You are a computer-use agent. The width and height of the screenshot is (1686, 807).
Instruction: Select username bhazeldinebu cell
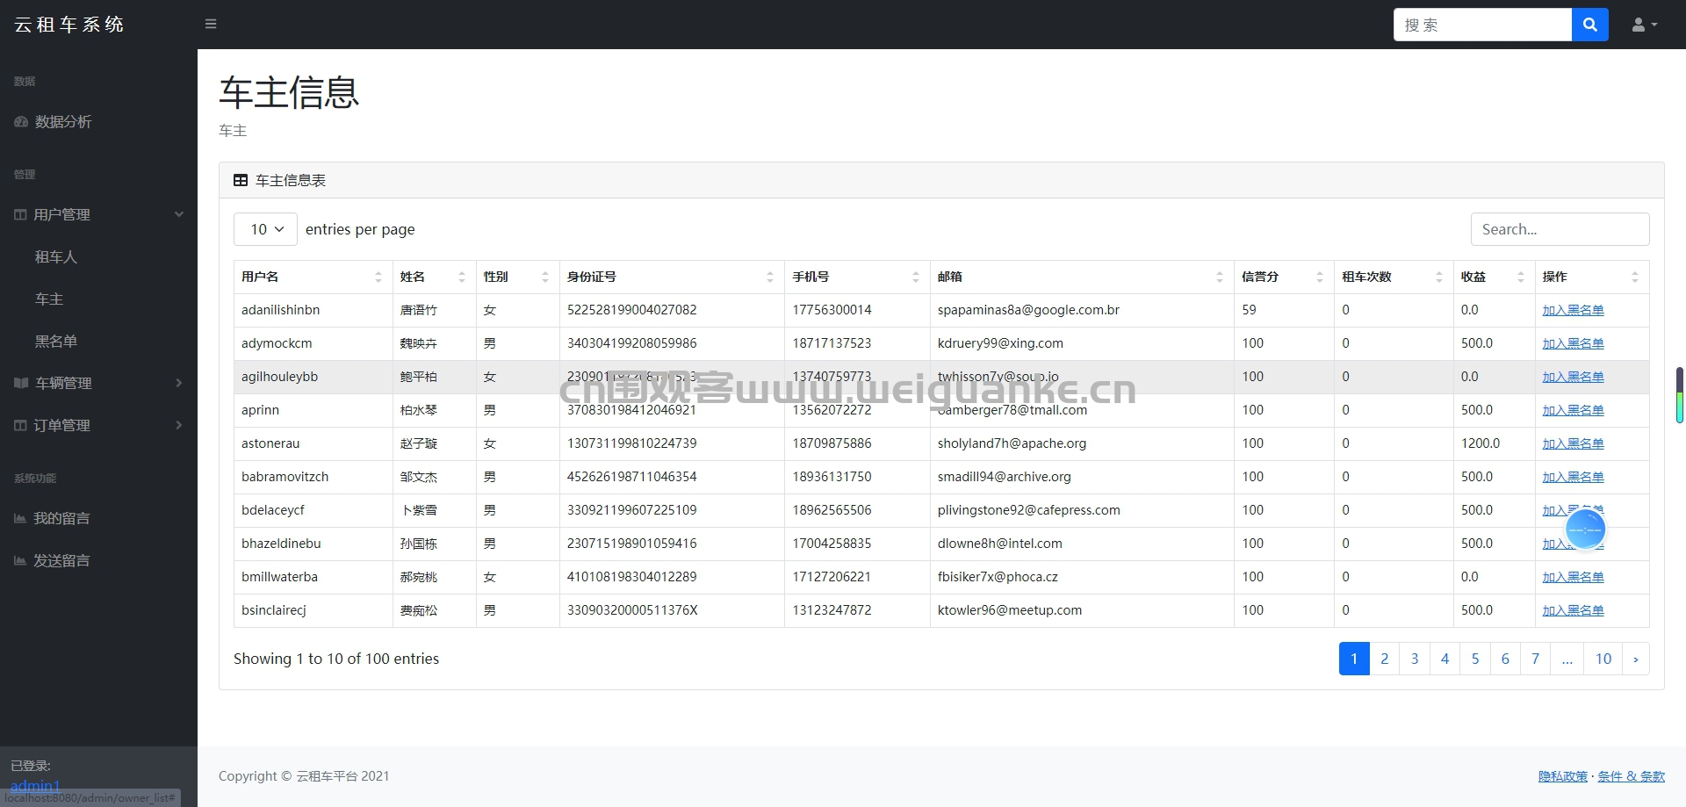313,544
